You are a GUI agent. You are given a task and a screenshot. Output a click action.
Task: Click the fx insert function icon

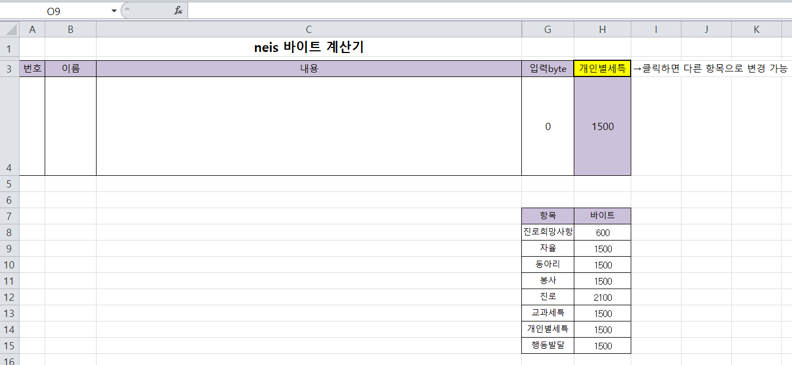178,11
